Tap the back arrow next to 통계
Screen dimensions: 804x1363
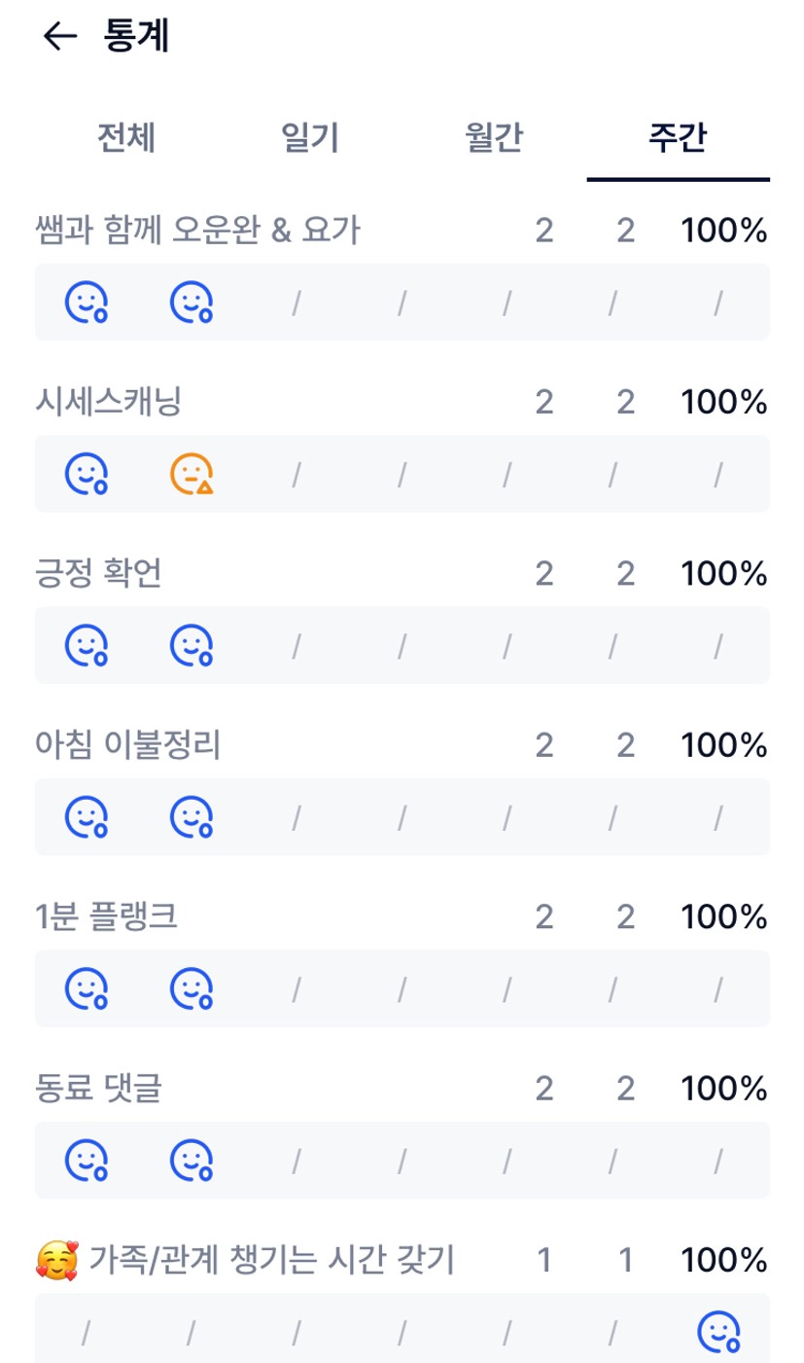[59, 37]
